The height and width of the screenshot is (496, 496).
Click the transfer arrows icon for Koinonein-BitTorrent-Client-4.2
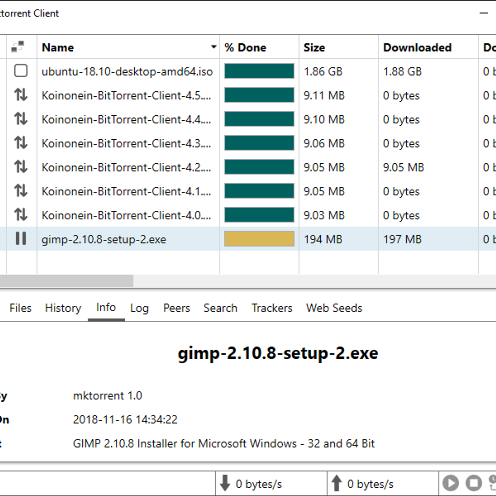pyautogui.click(x=21, y=167)
